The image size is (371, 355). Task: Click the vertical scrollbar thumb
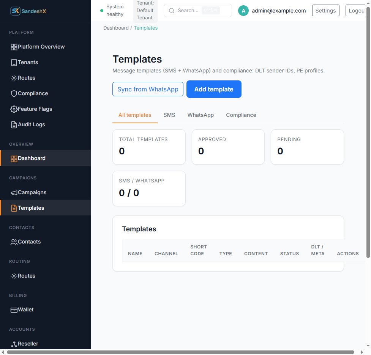tap(368, 132)
